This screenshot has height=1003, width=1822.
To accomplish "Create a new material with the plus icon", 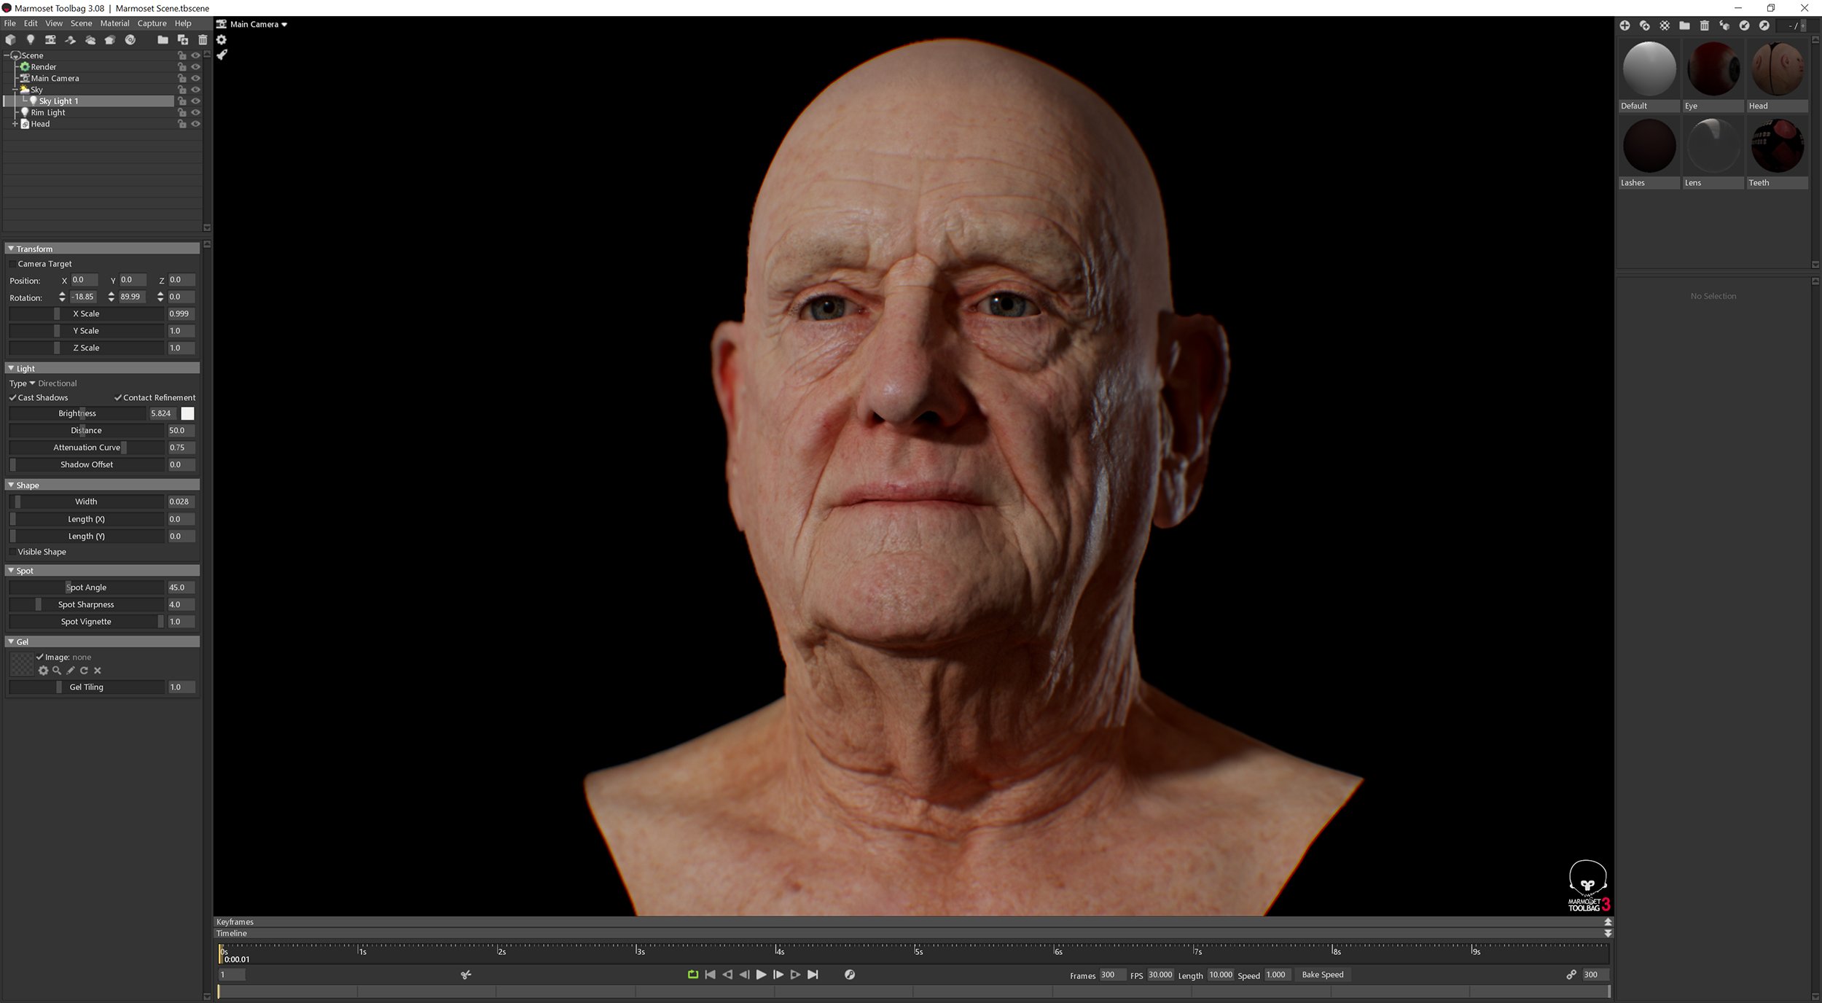I will (1626, 26).
